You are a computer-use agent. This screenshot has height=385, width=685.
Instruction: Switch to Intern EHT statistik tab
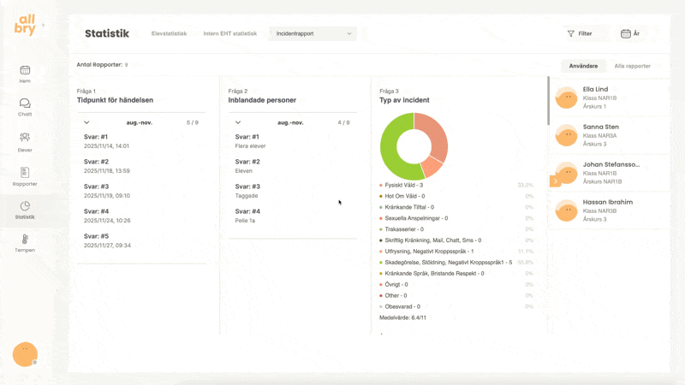coord(229,33)
